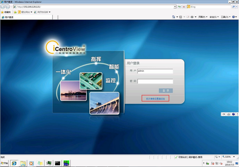
Task: Click the CH language bar indicator
Action: (x=224, y=114)
